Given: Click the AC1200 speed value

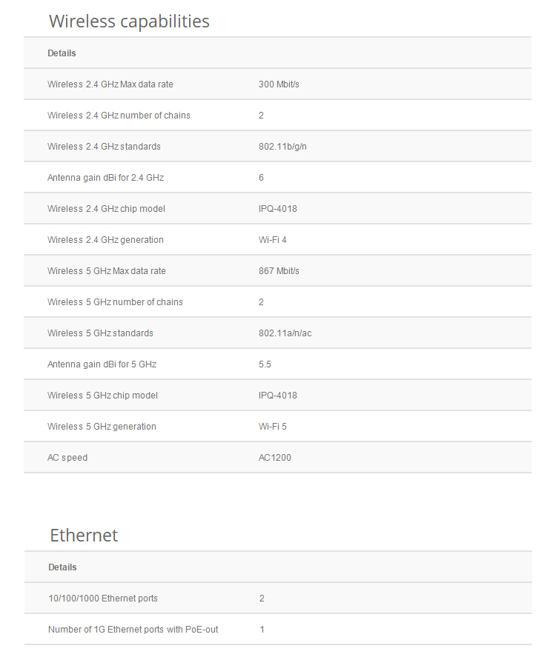Looking at the screenshot, I should click(274, 458).
